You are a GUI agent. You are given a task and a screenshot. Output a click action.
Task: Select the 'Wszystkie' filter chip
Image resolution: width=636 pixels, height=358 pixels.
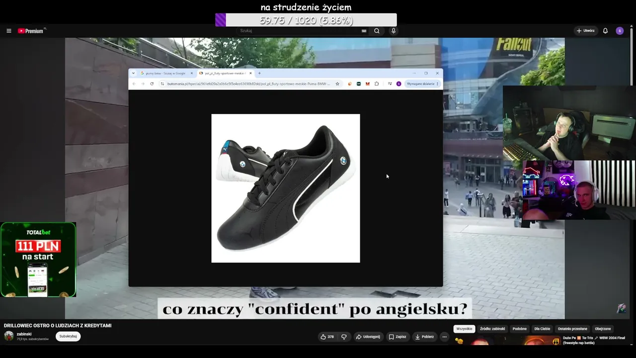click(x=465, y=329)
